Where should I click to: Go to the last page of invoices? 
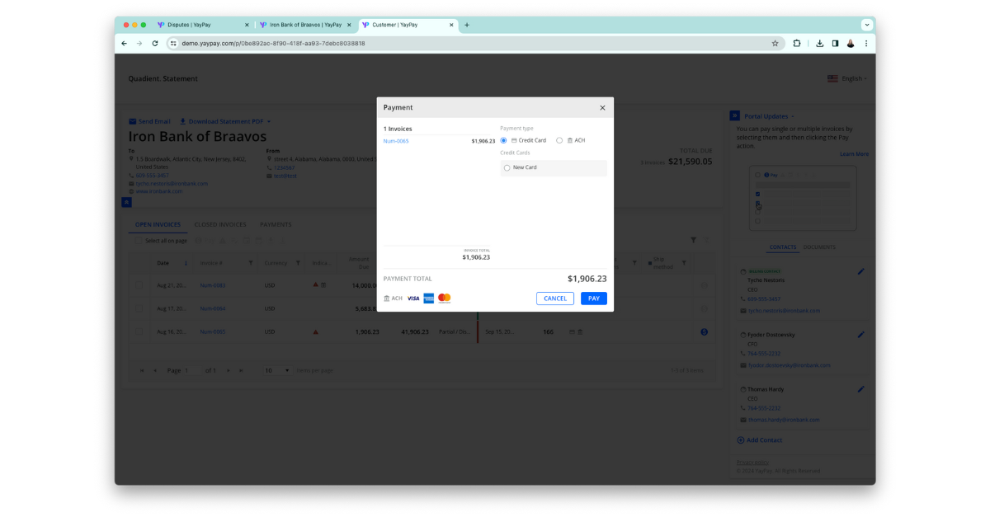click(241, 370)
